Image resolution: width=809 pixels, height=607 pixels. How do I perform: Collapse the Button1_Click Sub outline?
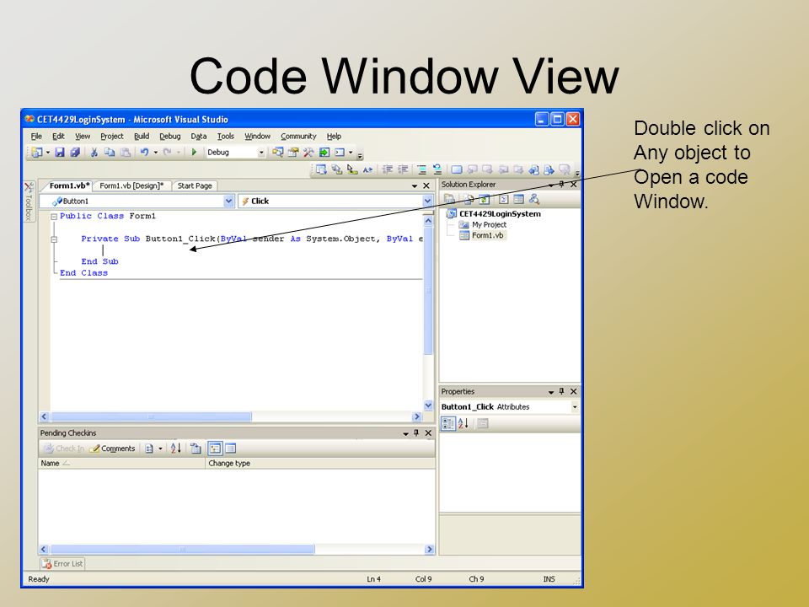coord(54,239)
